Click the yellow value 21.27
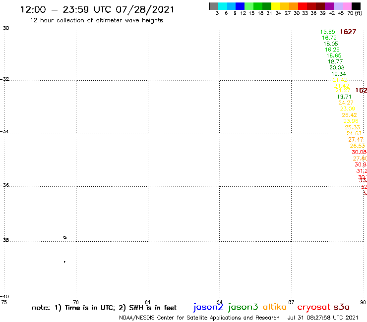This screenshot has height=322, width=367. [343, 90]
